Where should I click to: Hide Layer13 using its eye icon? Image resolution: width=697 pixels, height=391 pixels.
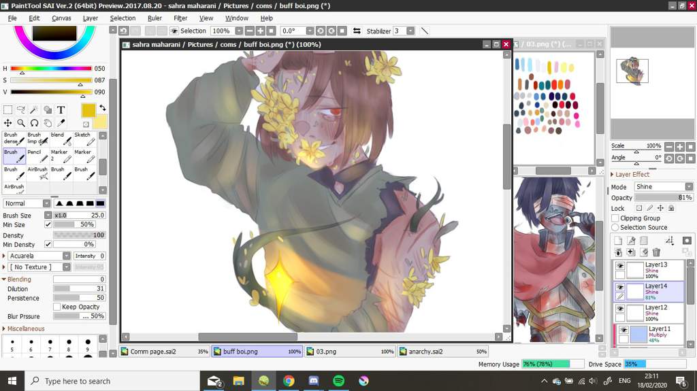coord(620,266)
